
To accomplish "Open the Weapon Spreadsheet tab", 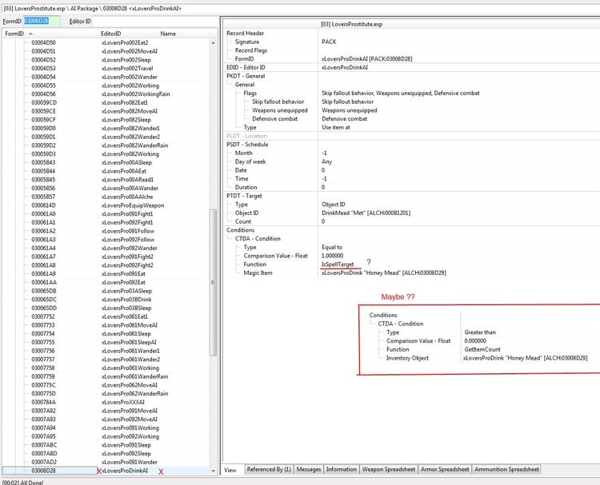I will (388, 469).
